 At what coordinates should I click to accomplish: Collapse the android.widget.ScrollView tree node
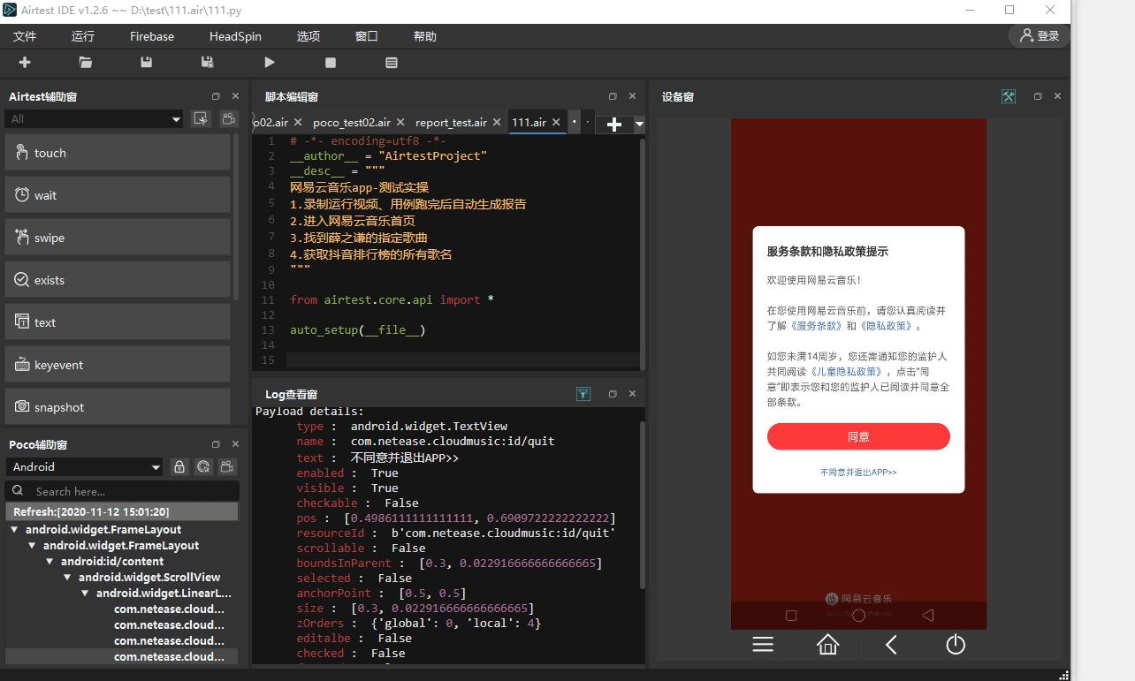point(68,578)
